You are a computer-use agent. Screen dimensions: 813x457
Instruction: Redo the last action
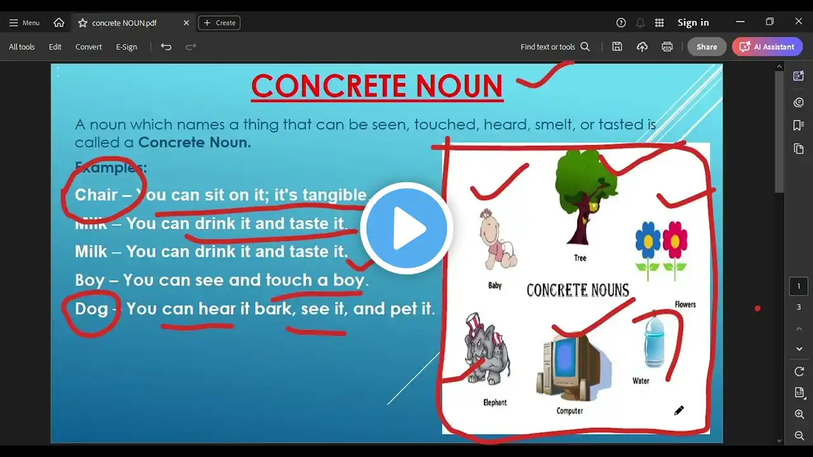[191, 47]
